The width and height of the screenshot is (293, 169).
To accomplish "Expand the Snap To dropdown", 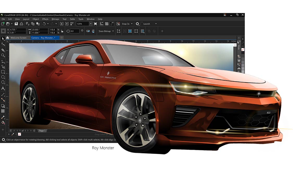I will (x=132, y=24).
